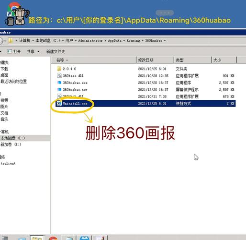Expand the Roaming breadcrumb arrow
This screenshot has width=246, height=240.
pos(143,41)
